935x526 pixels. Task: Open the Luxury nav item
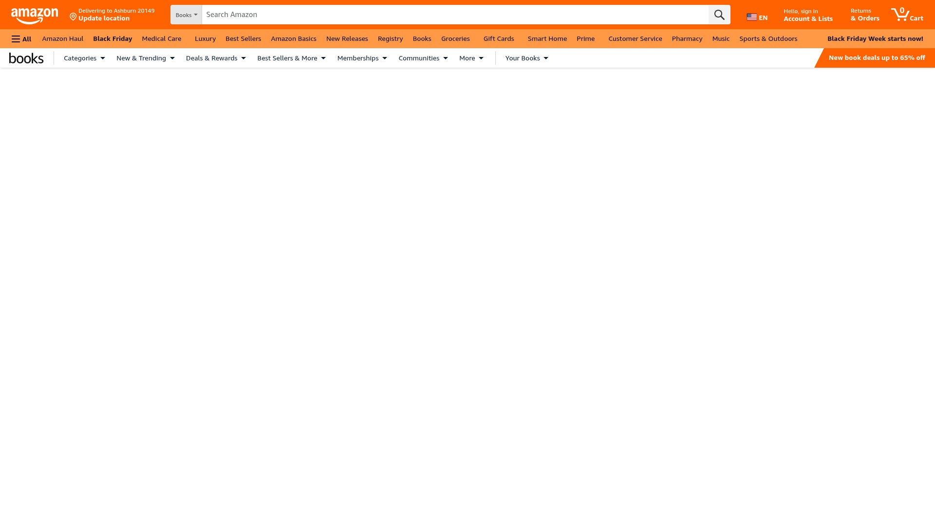(x=205, y=38)
